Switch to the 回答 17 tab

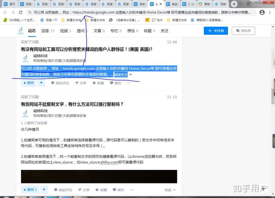tap(48, 31)
